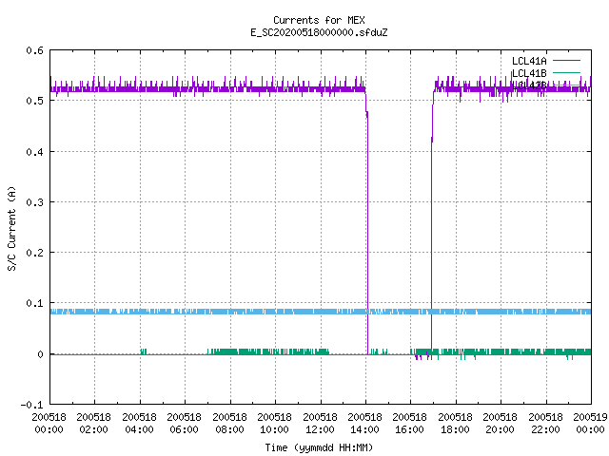Click the 200518 10:00 x-axis label
This screenshot has width=609, height=456.
(274, 424)
